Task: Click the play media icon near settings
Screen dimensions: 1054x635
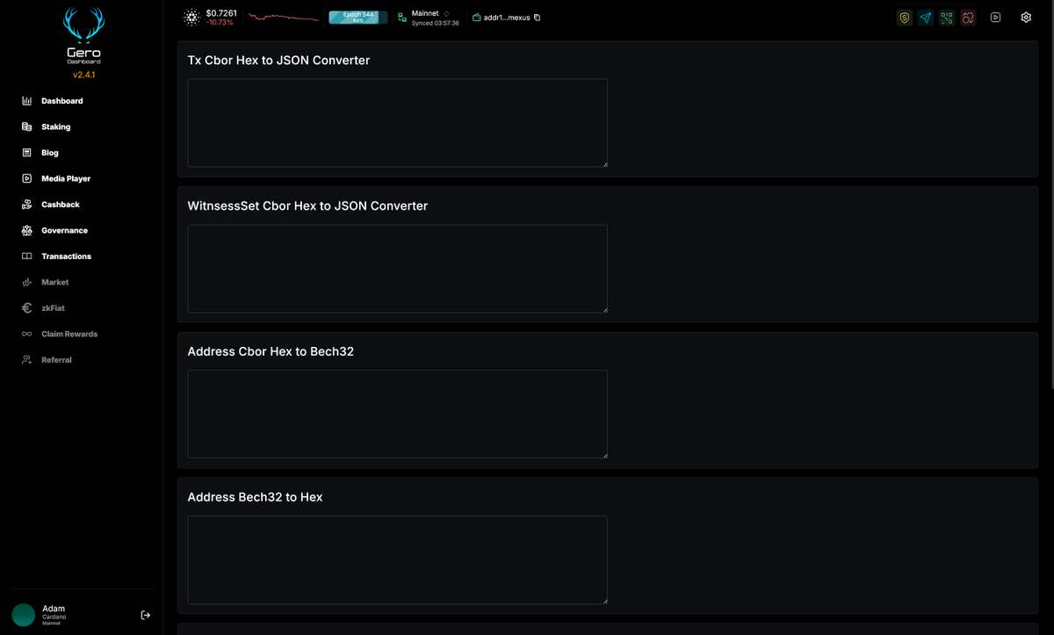Action: 995,17
